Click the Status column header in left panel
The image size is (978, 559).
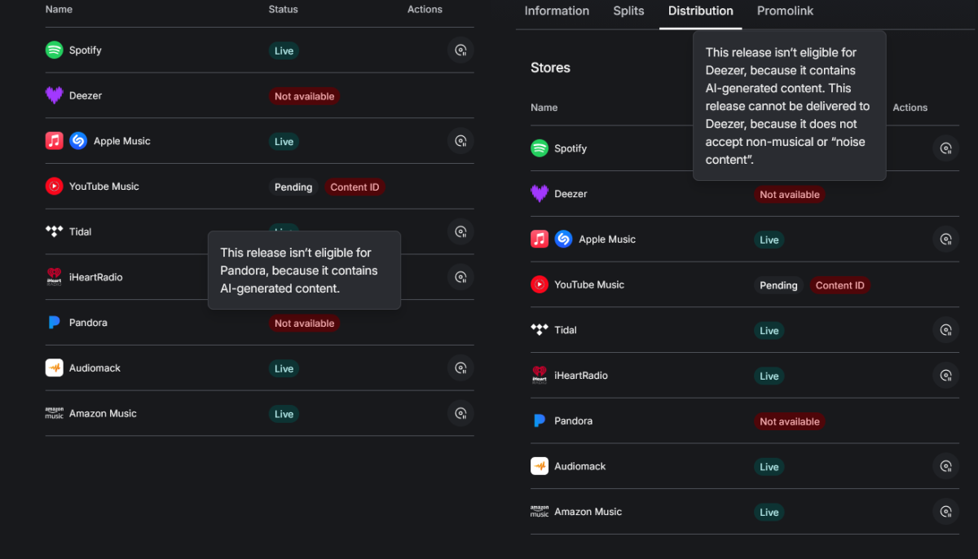(x=284, y=10)
